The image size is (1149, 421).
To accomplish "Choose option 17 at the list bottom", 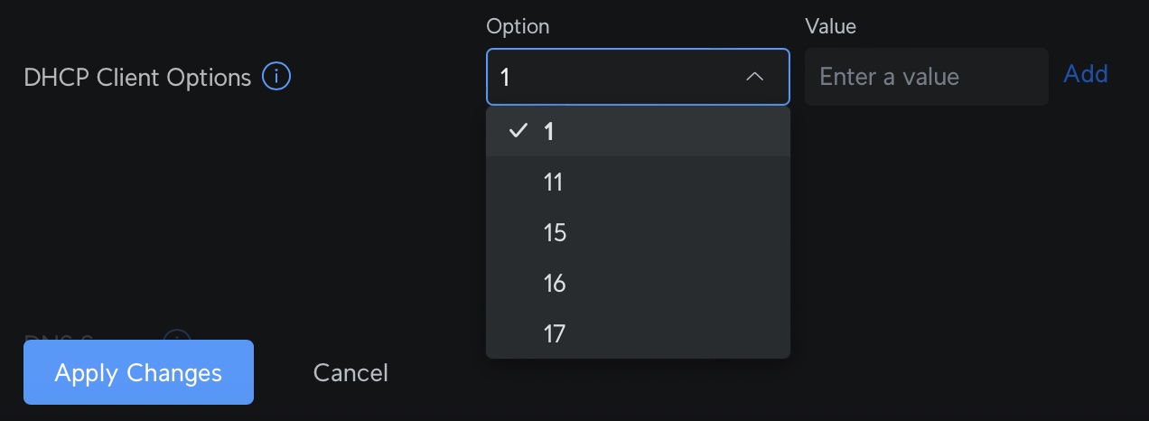I will pyautogui.click(x=638, y=334).
